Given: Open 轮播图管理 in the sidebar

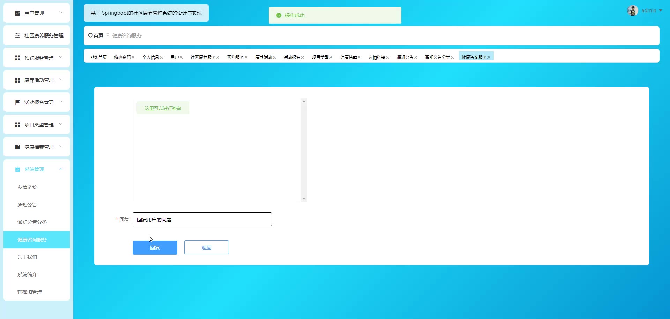Looking at the screenshot, I should (37, 292).
